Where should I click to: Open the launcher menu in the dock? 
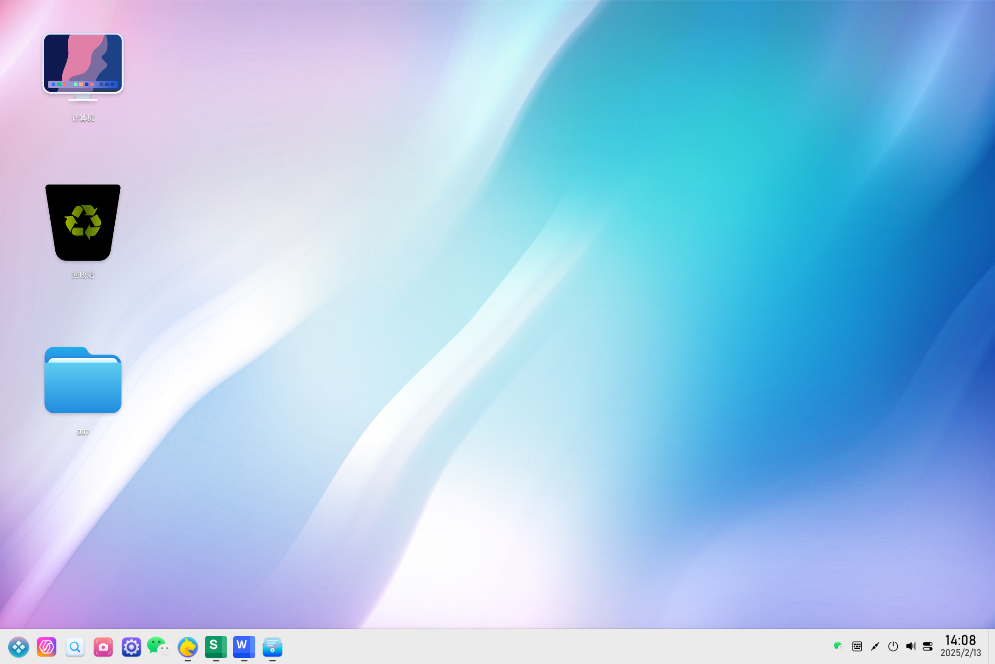click(19, 647)
